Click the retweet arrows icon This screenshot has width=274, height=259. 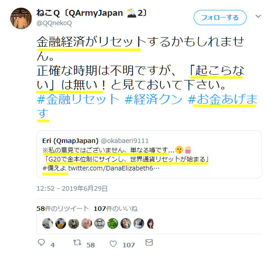pos(77,242)
